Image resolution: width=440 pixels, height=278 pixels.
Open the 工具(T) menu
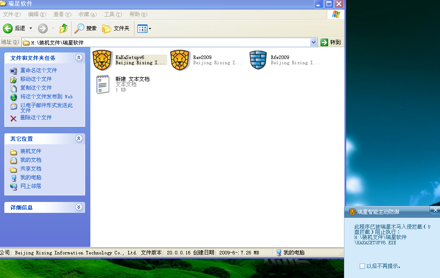pos(113,14)
